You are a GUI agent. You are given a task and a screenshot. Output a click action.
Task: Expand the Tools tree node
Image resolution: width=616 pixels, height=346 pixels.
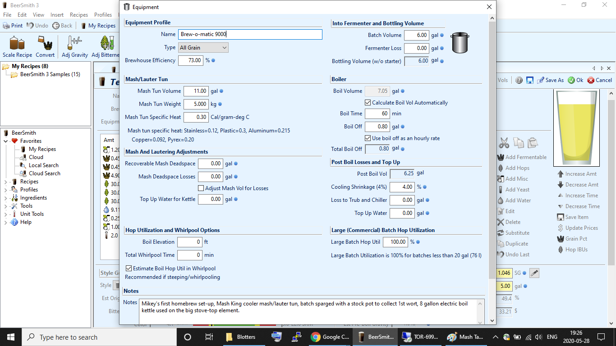6,206
